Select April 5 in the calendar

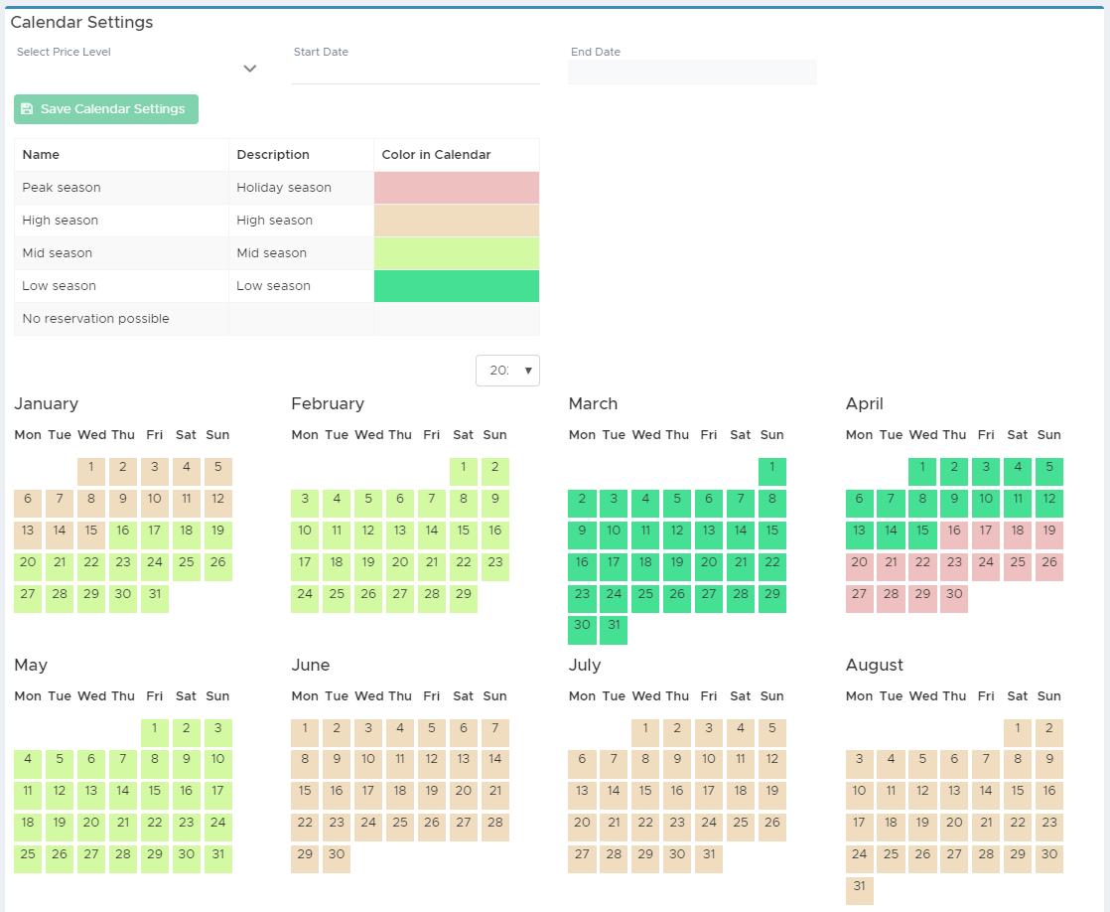[1049, 471]
